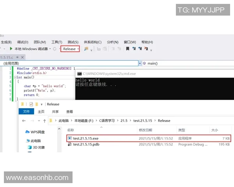Select WPS网盘 in navigation pane
234x187 pixels.
coord(35,132)
